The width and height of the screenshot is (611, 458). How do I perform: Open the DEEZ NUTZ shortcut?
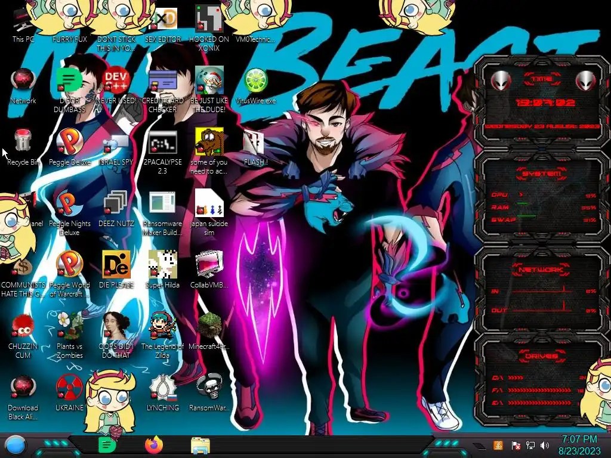pos(116,208)
